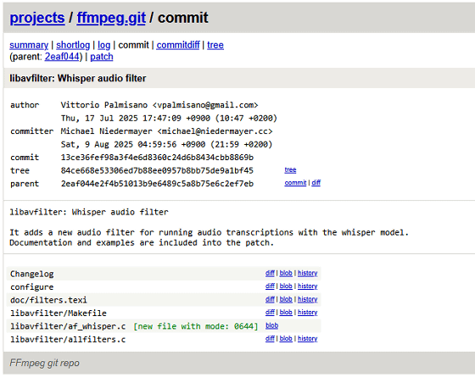Click the FFmpeg git repo footer text
This screenshot has height=383, width=475.
pos(44,363)
